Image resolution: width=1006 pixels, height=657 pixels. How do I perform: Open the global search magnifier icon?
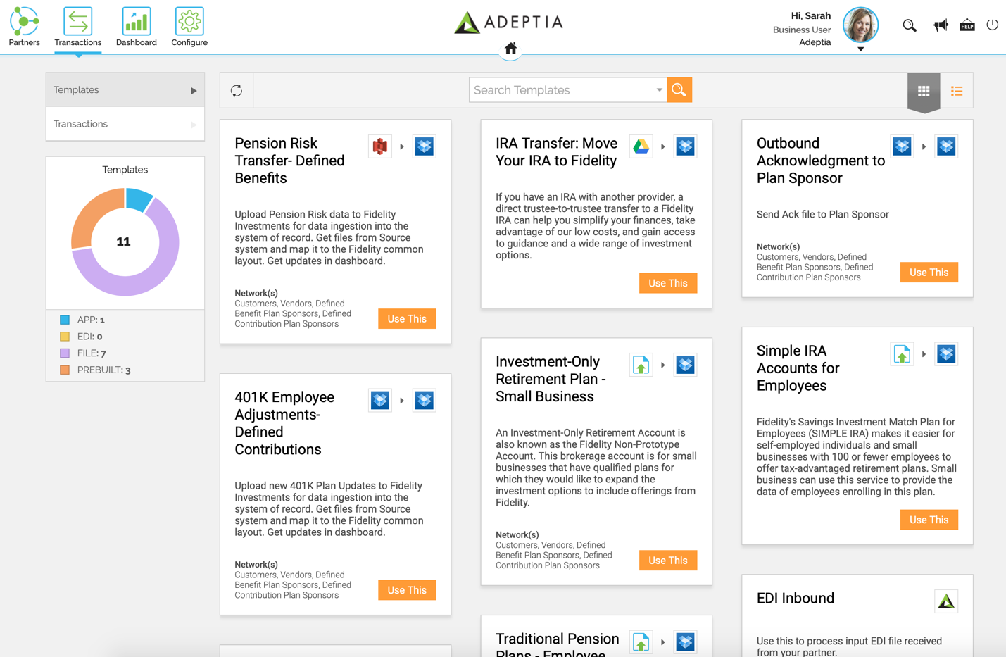pyautogui.click(x=910, y=25)
